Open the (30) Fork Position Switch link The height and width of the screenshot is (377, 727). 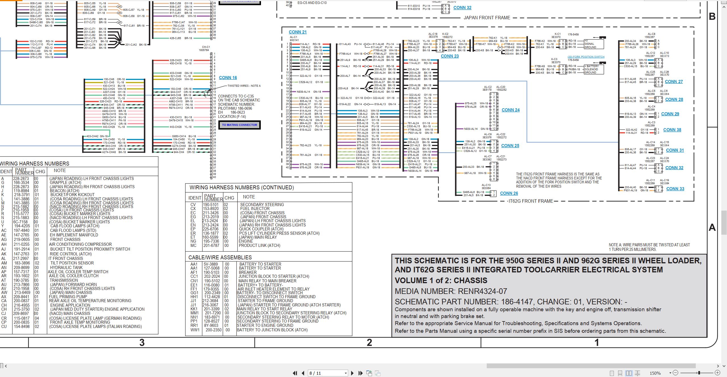pyautogui.click(x=586, y=57)
